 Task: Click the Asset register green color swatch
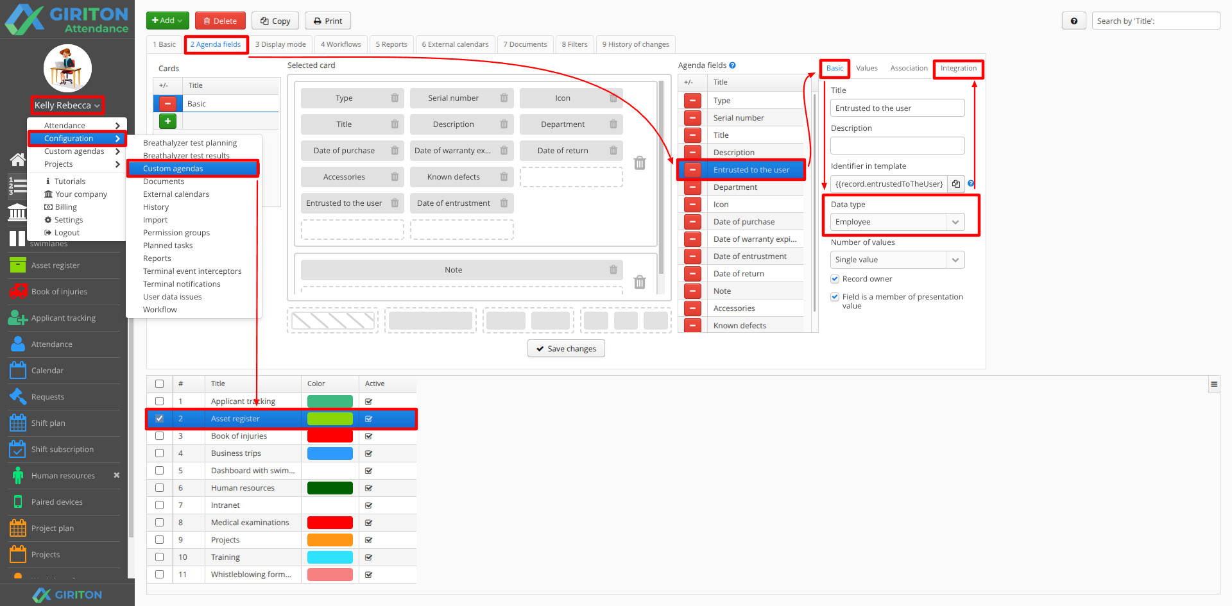330,418
